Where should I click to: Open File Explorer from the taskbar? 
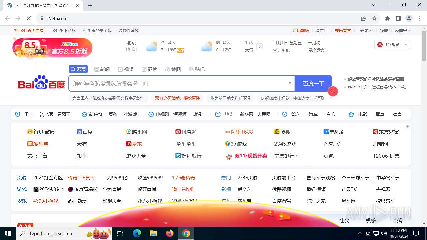pos(153,233)
